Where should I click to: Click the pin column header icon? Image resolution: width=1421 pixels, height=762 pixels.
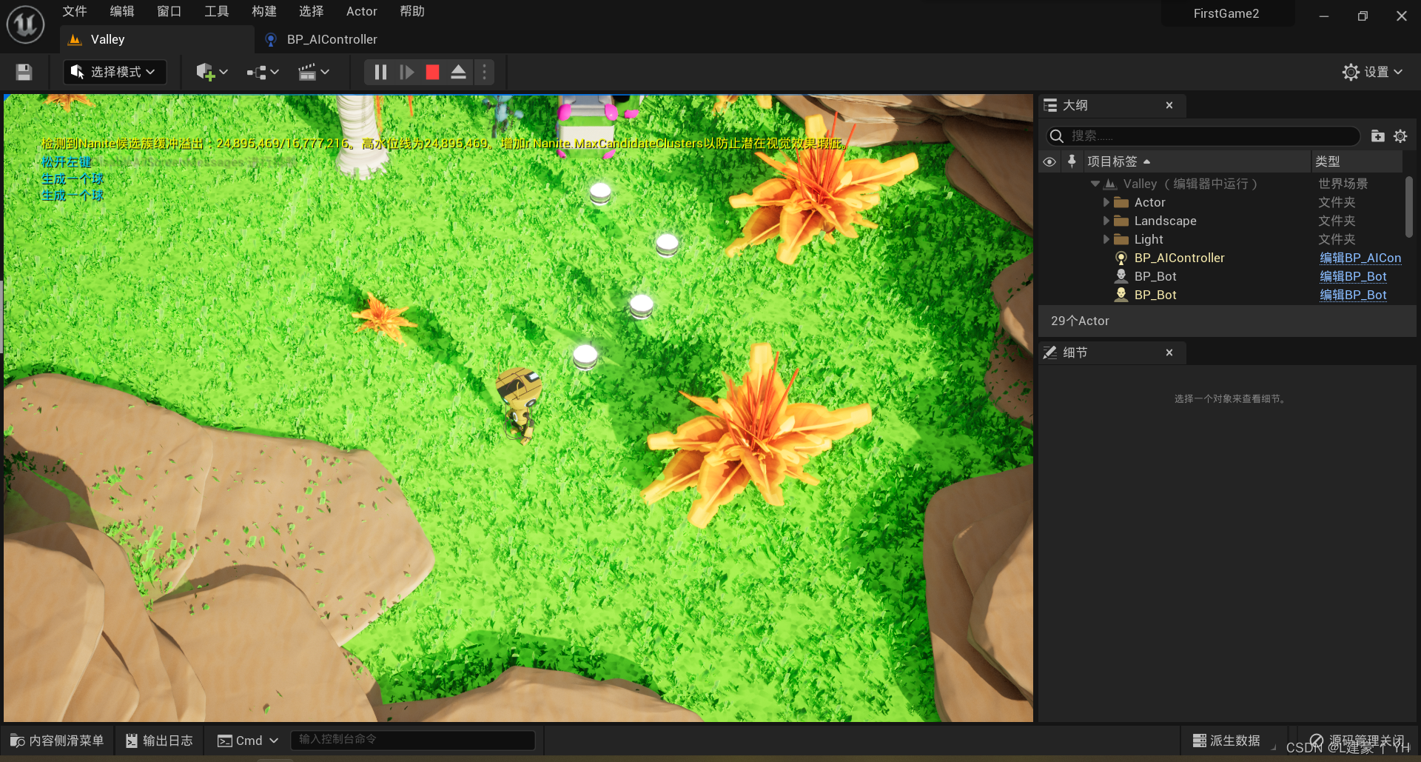(1072, 161)
